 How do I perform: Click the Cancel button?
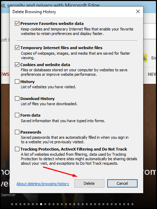point(122,183)
